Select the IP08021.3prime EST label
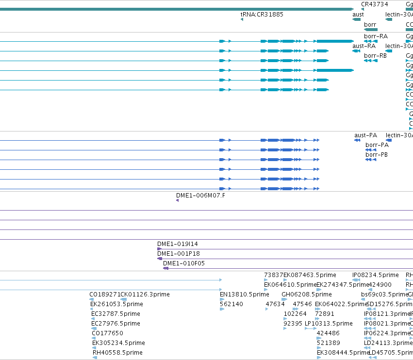 click(387, 324)
